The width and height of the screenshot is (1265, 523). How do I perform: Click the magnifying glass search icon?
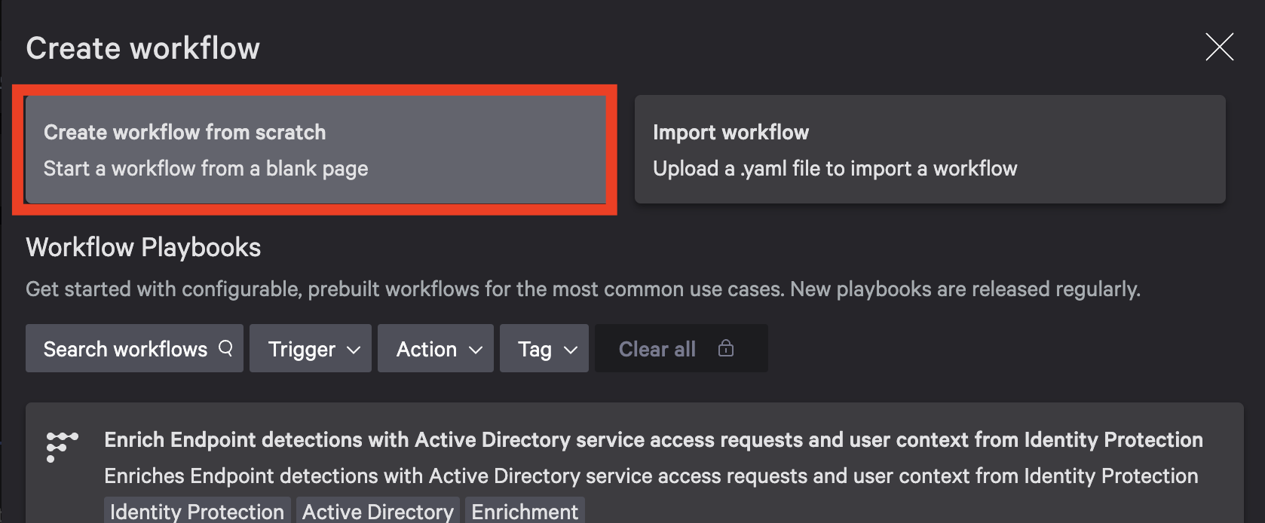(225, 348)
